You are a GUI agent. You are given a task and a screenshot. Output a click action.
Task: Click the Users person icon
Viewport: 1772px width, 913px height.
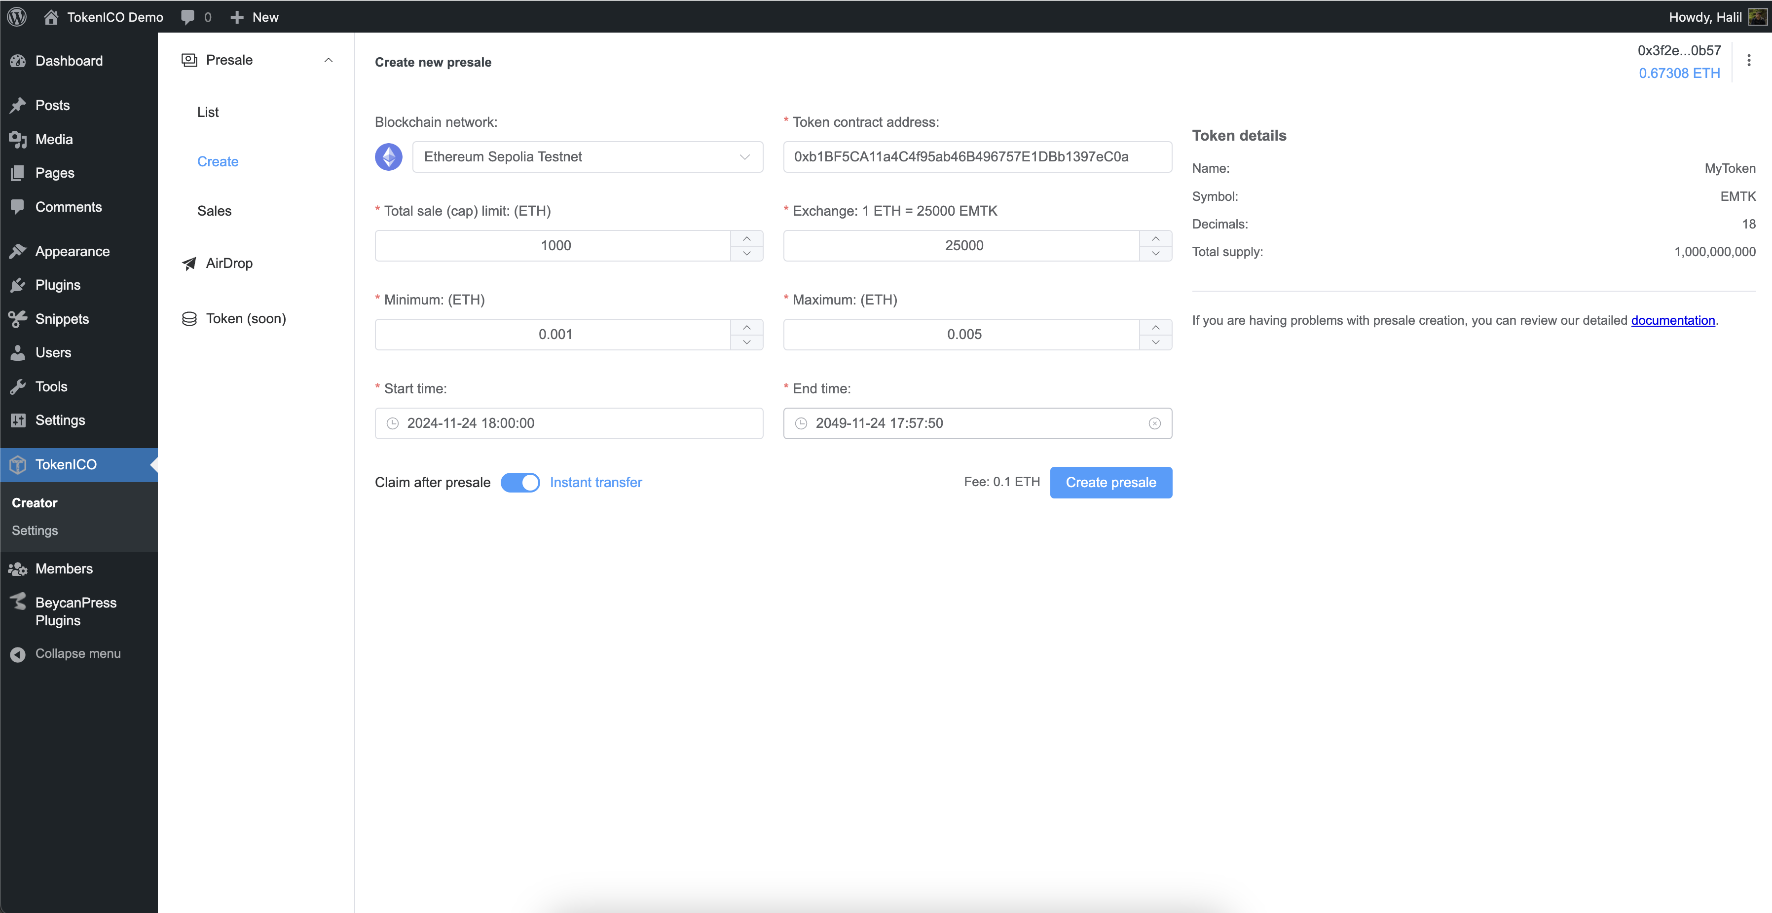18,352
